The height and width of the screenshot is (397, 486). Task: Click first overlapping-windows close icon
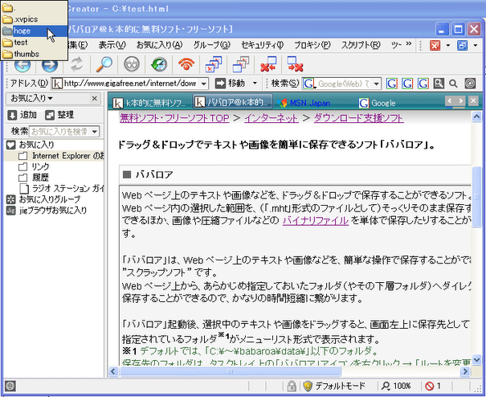pos(214,64)
